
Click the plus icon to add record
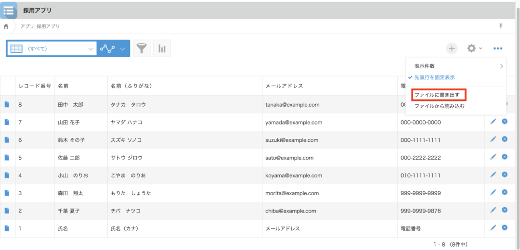(x=452, y=48)
